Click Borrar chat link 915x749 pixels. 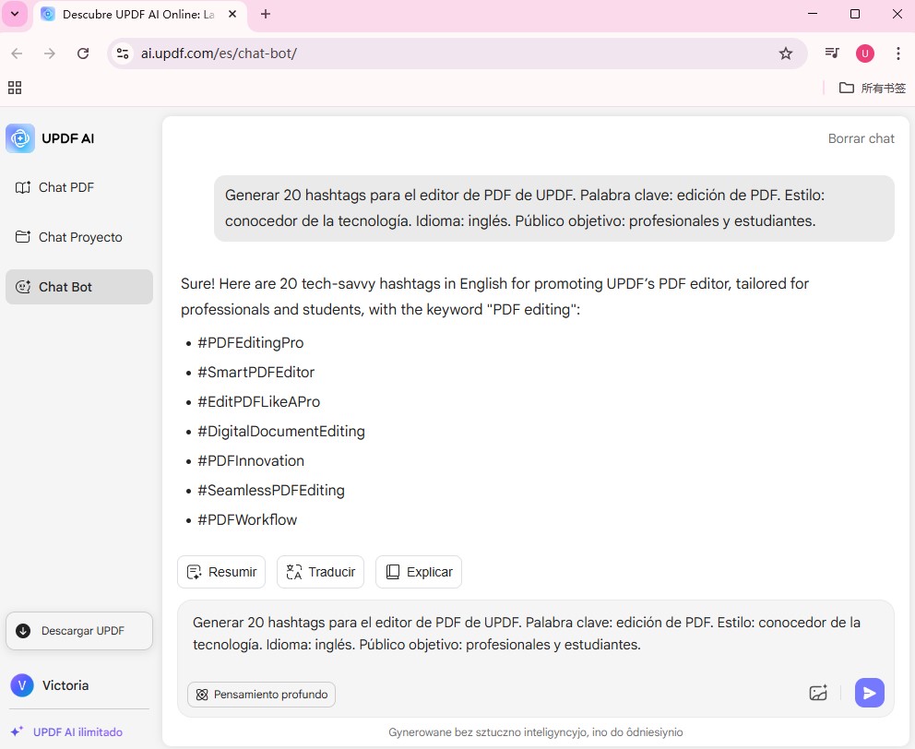[x=861, y=138]
